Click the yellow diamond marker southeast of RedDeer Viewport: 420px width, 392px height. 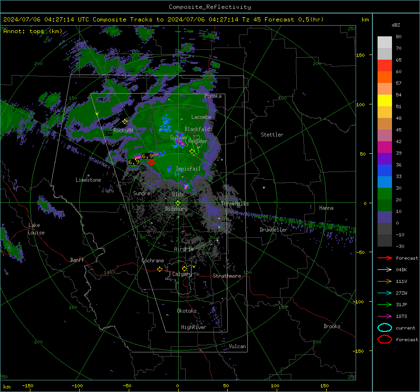click(192, 151)
